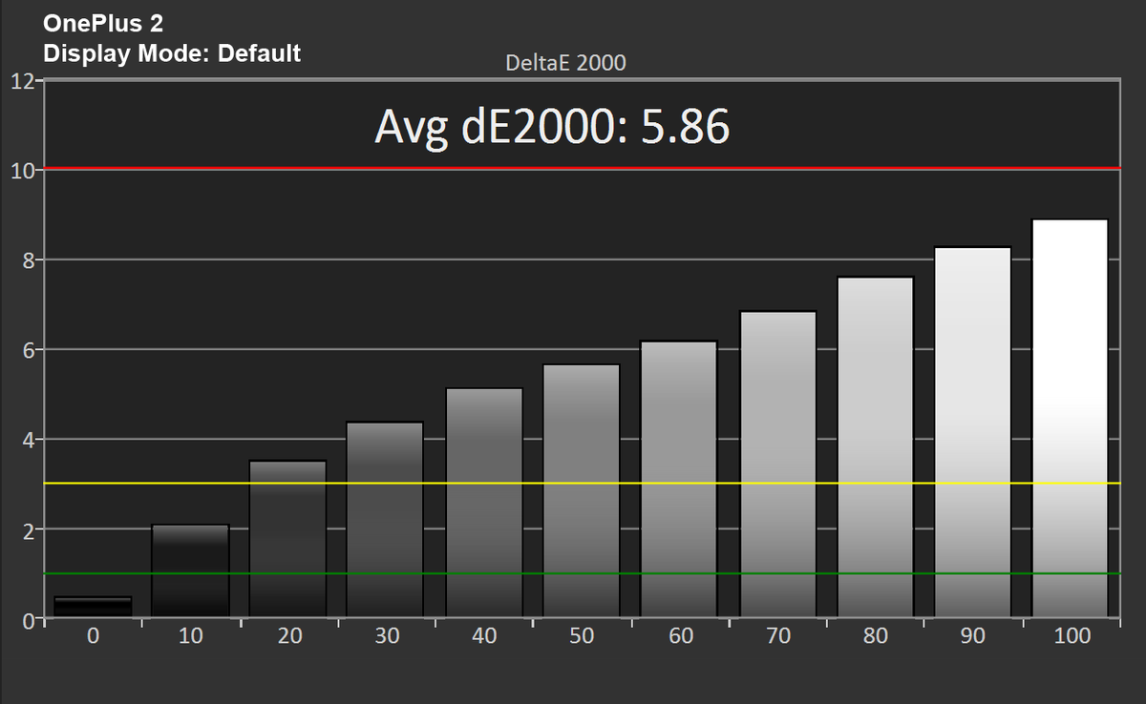Click the x-axis label 100
1146x704 pixels.
pos(1071,636)
